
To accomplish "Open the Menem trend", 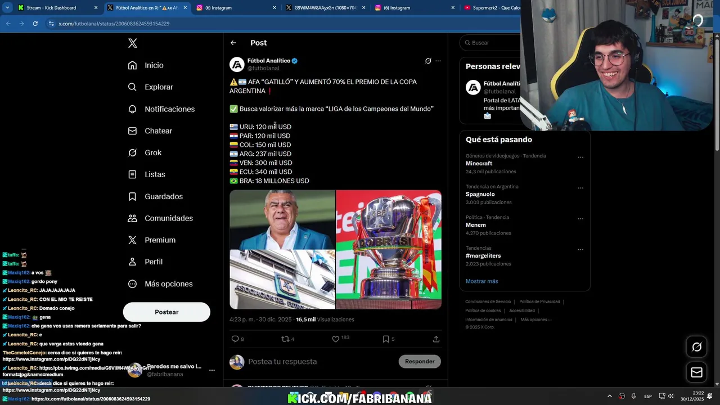I will [476, 225].
